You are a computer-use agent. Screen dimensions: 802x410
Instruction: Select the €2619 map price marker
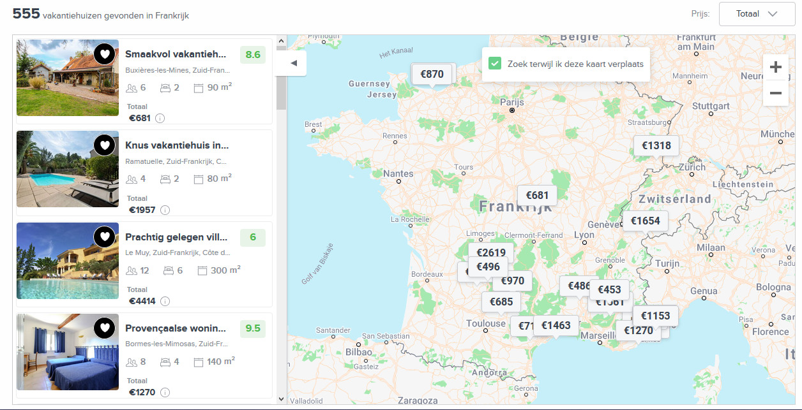(x=490, y=252)
